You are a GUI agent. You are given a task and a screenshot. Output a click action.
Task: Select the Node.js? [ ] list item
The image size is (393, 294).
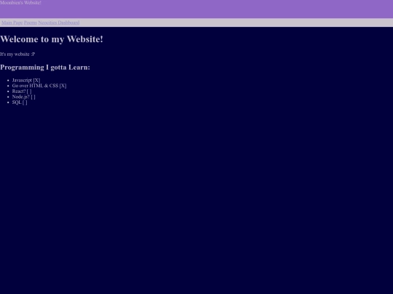click(x=24, y=97)
